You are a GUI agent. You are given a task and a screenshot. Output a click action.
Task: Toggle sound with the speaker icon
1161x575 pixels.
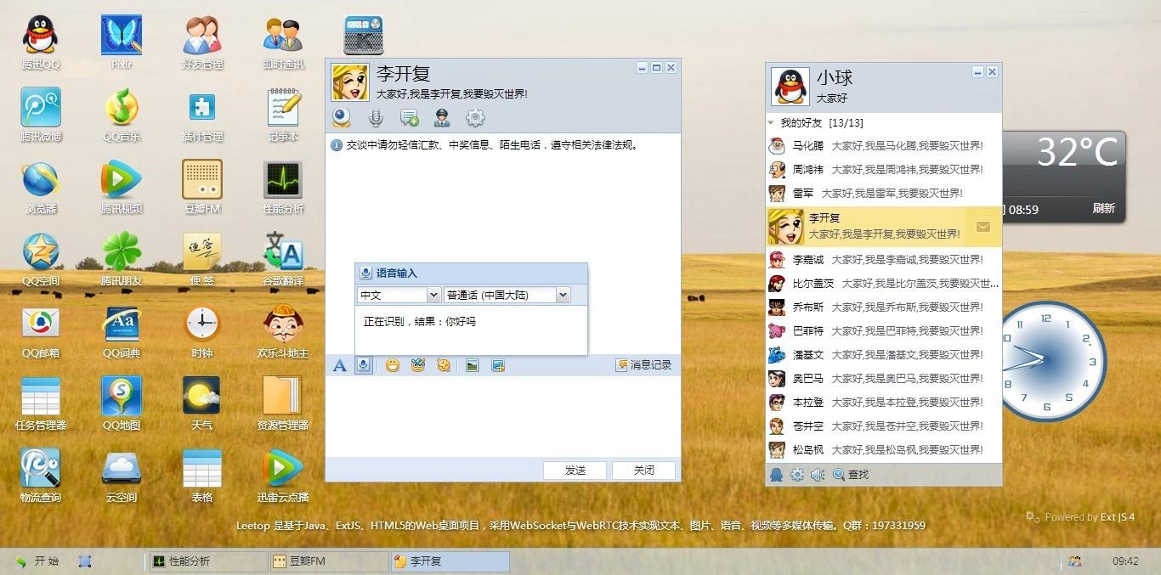tap(818, 475)
